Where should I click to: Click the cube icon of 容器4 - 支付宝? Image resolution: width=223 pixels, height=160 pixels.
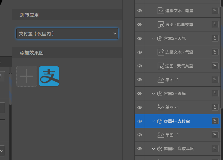(x=160, y=121)
